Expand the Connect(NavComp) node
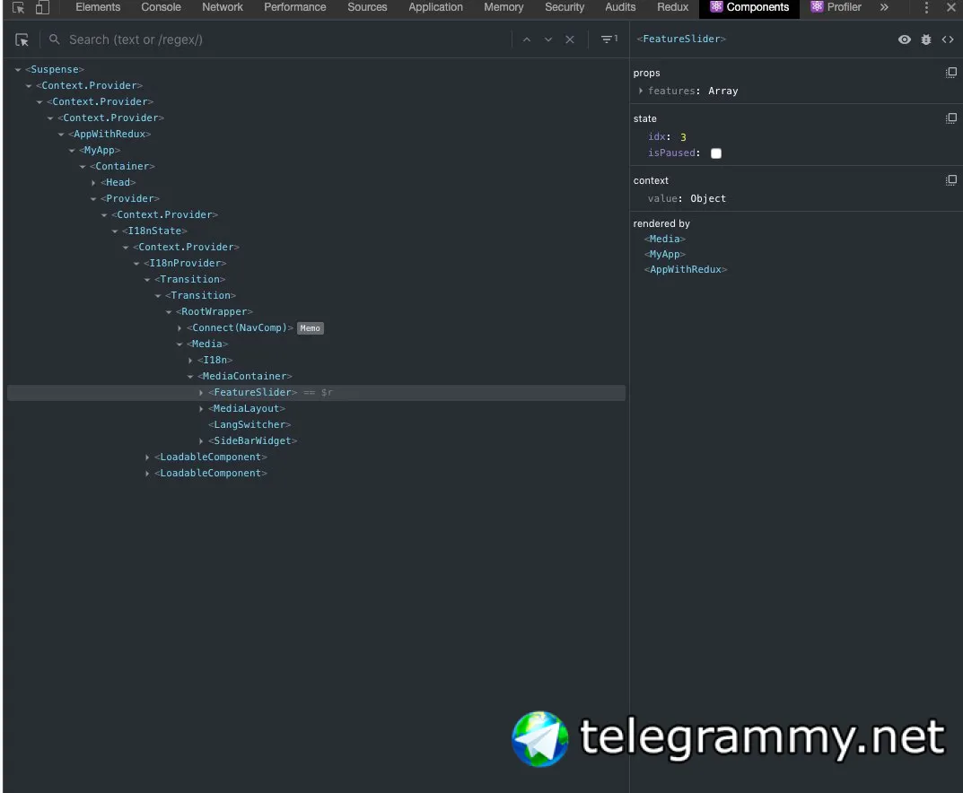 tap(179, 328)
